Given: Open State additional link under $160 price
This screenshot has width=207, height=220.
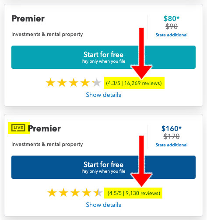Looking at the screenshot, I should pyautogui.click(x=172, y=145).
